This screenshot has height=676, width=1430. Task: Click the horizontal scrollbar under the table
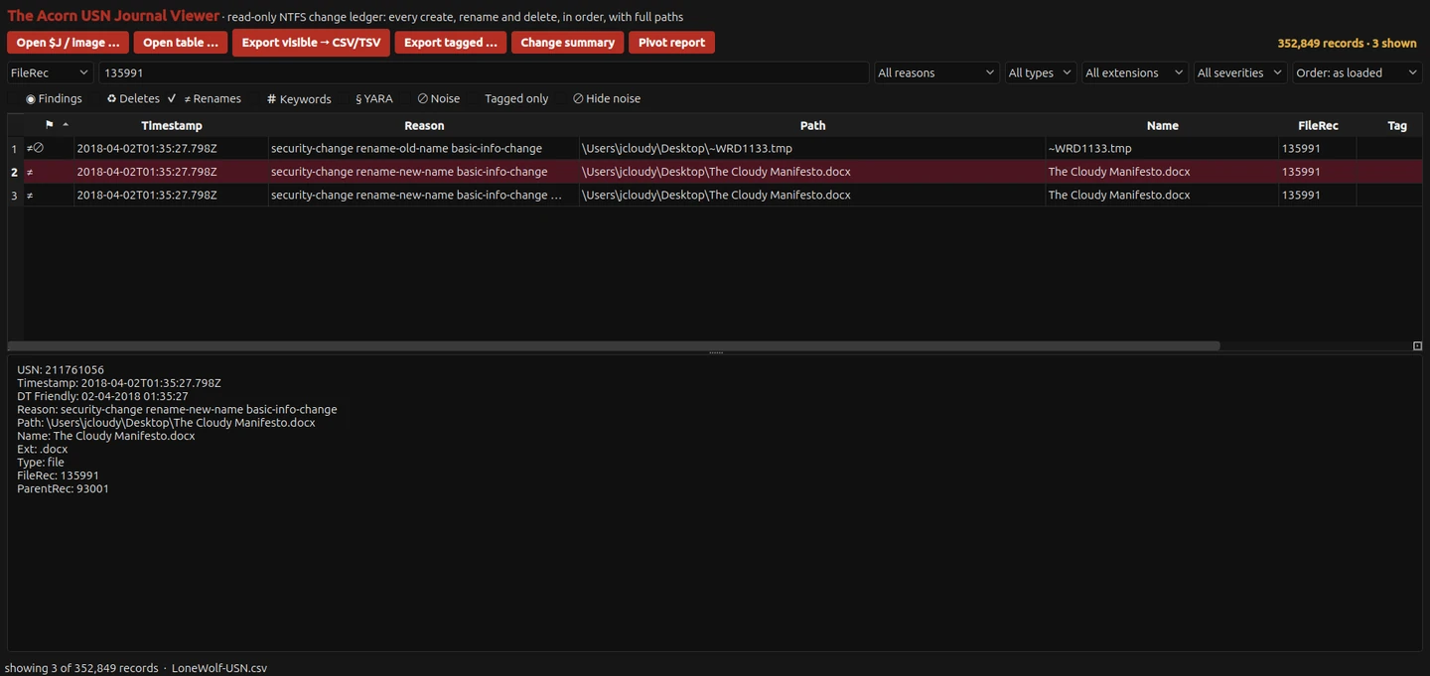[x=614, y=346]
